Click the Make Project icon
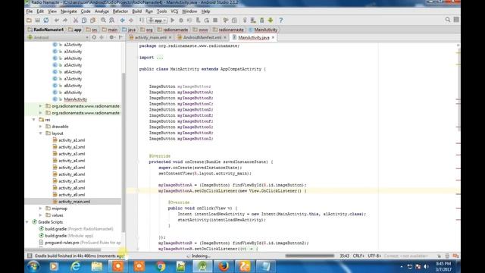 pyautogui.click(x=142, y=20)
